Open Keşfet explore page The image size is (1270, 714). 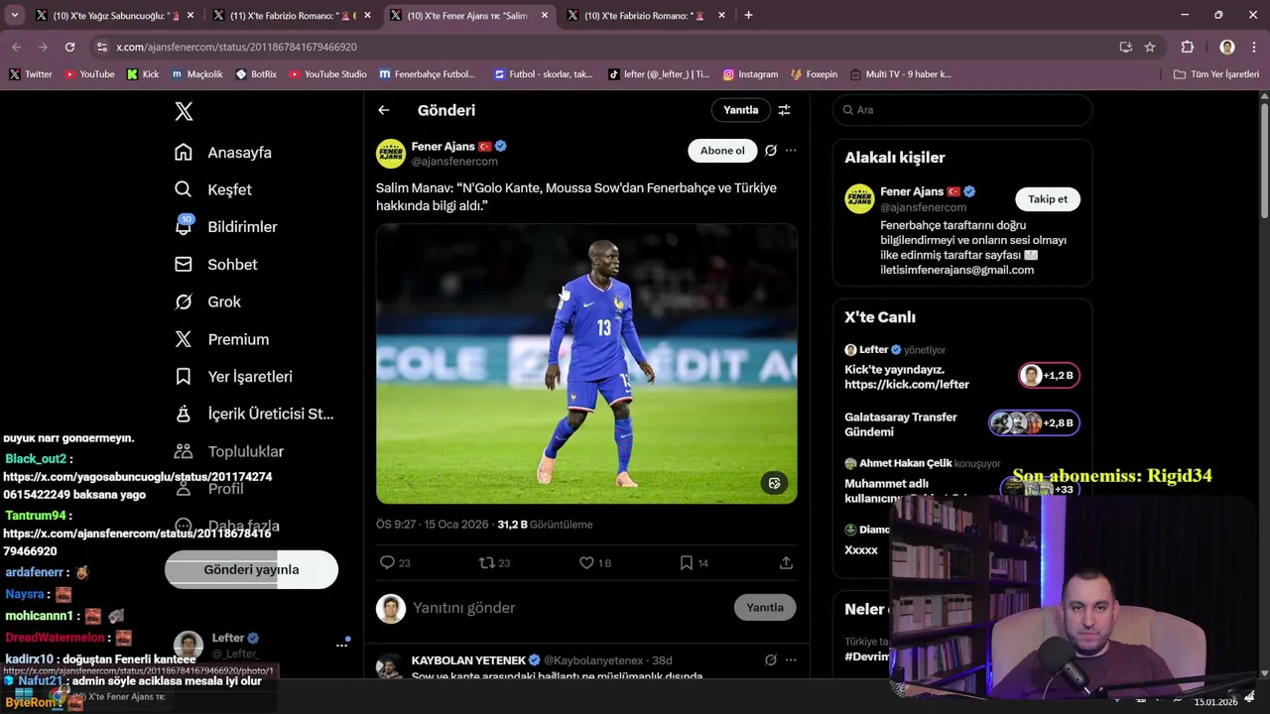(213, 189)
